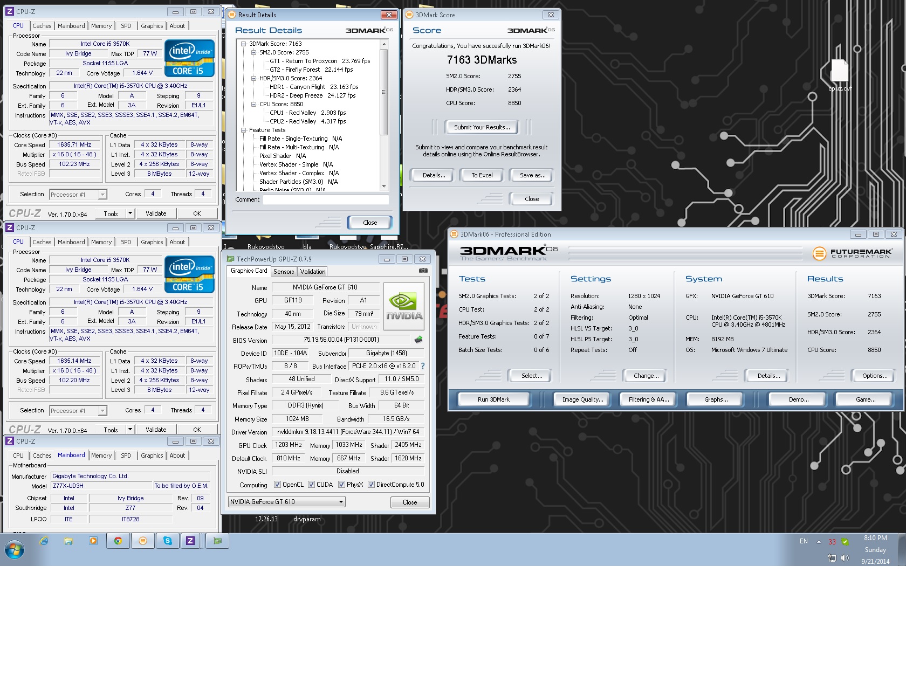The width and height of the screenshot is (906, 690).
Task: Click the NVIDIA logo in GPU-Z
Action: (404, 306)
